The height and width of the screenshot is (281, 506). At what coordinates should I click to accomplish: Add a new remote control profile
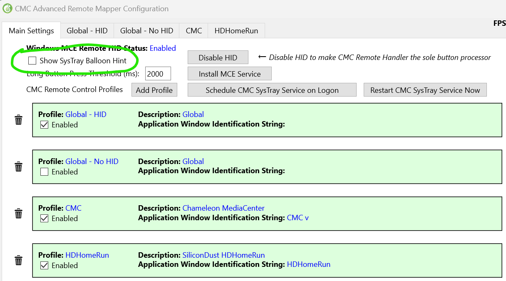[x=154, y=90]
